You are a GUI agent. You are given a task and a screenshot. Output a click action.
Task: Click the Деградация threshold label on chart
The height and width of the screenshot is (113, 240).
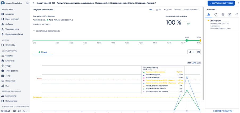coord(37,97)
